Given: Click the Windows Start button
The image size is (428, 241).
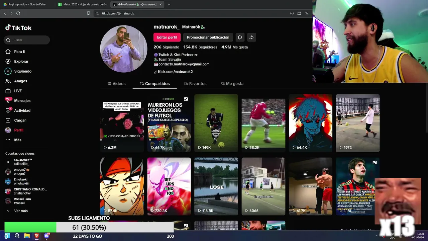Looking at the screenshot, I should [x=7, y=236].
